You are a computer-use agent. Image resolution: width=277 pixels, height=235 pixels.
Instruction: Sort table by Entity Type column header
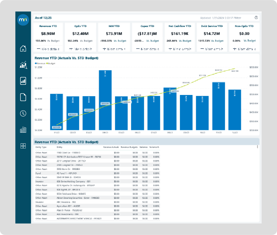point(40,147)
